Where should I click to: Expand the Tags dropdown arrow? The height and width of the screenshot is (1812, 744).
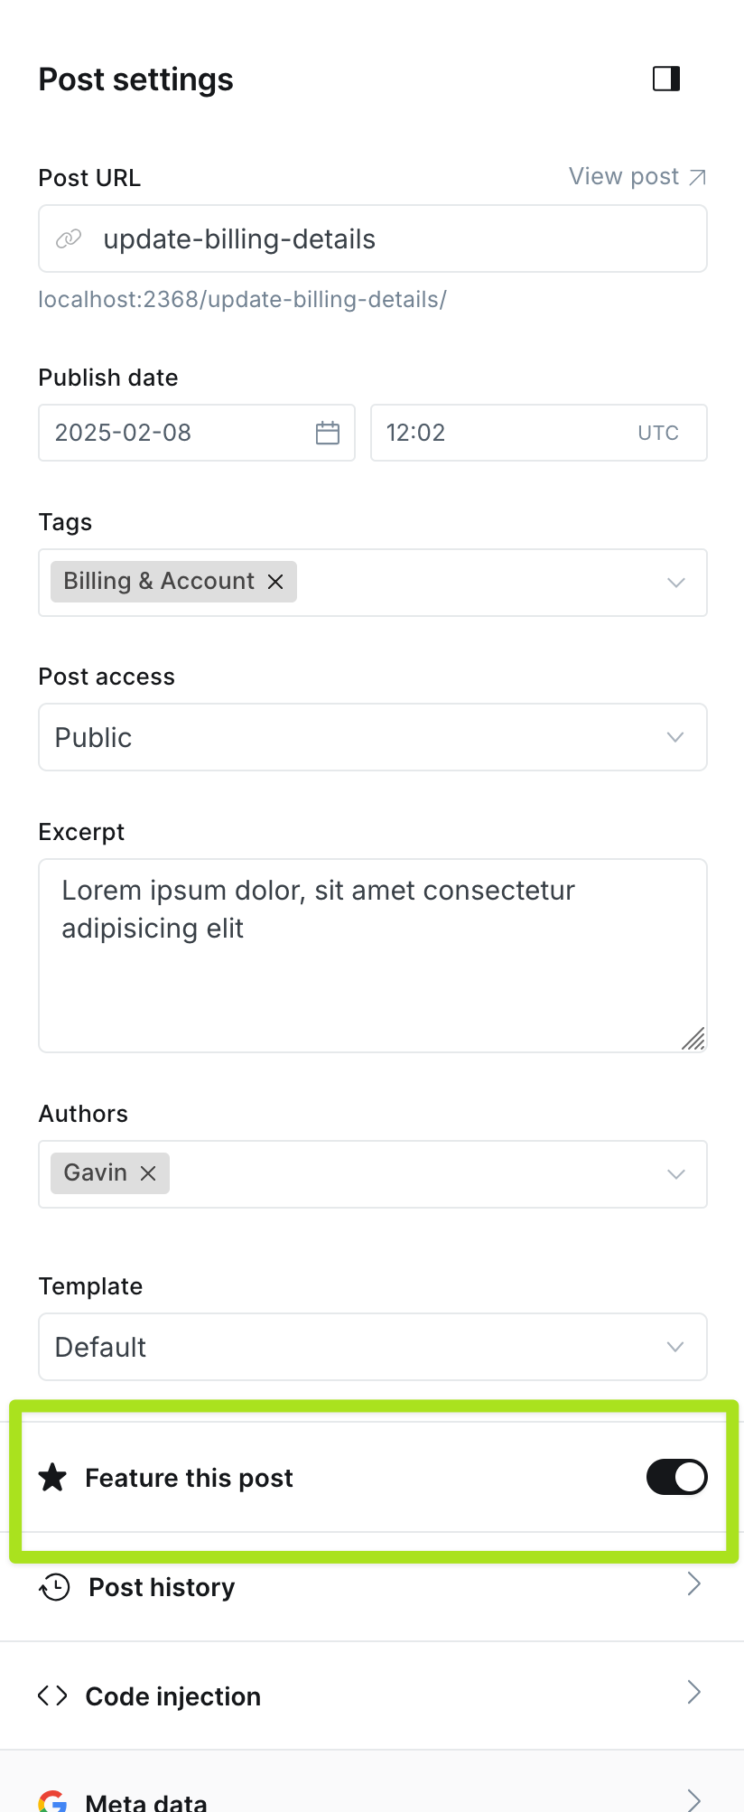pos(675,583)
